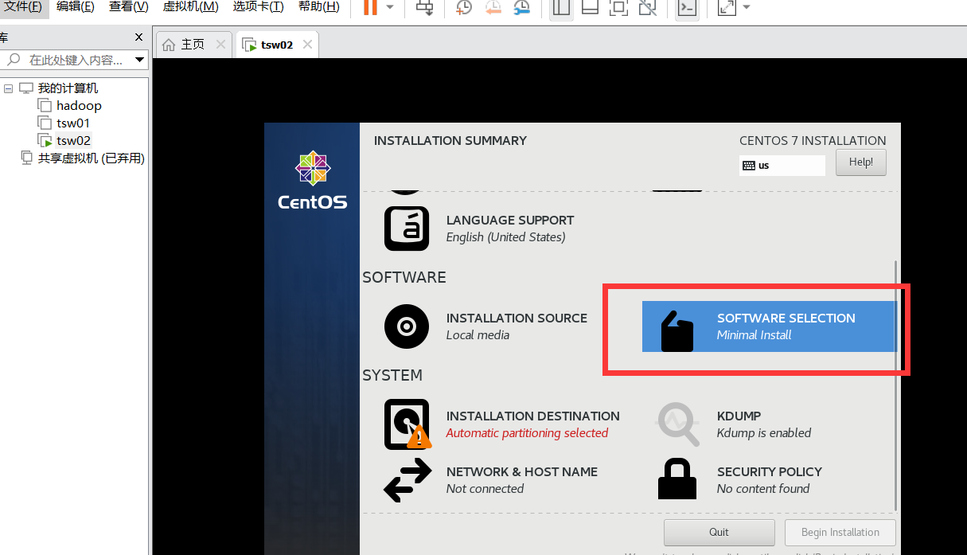
Task: Open the 选项卡(T) menu
Action: [x=258, y=6]
